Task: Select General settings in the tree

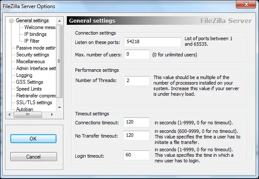Action: coord(33,21)
